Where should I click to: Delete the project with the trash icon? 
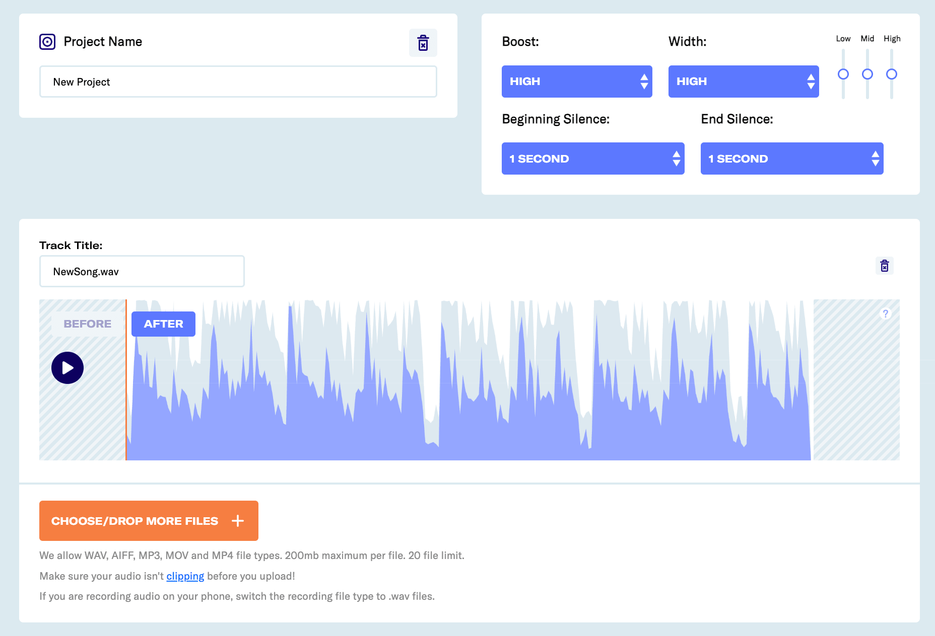click(x=423, y=43)
